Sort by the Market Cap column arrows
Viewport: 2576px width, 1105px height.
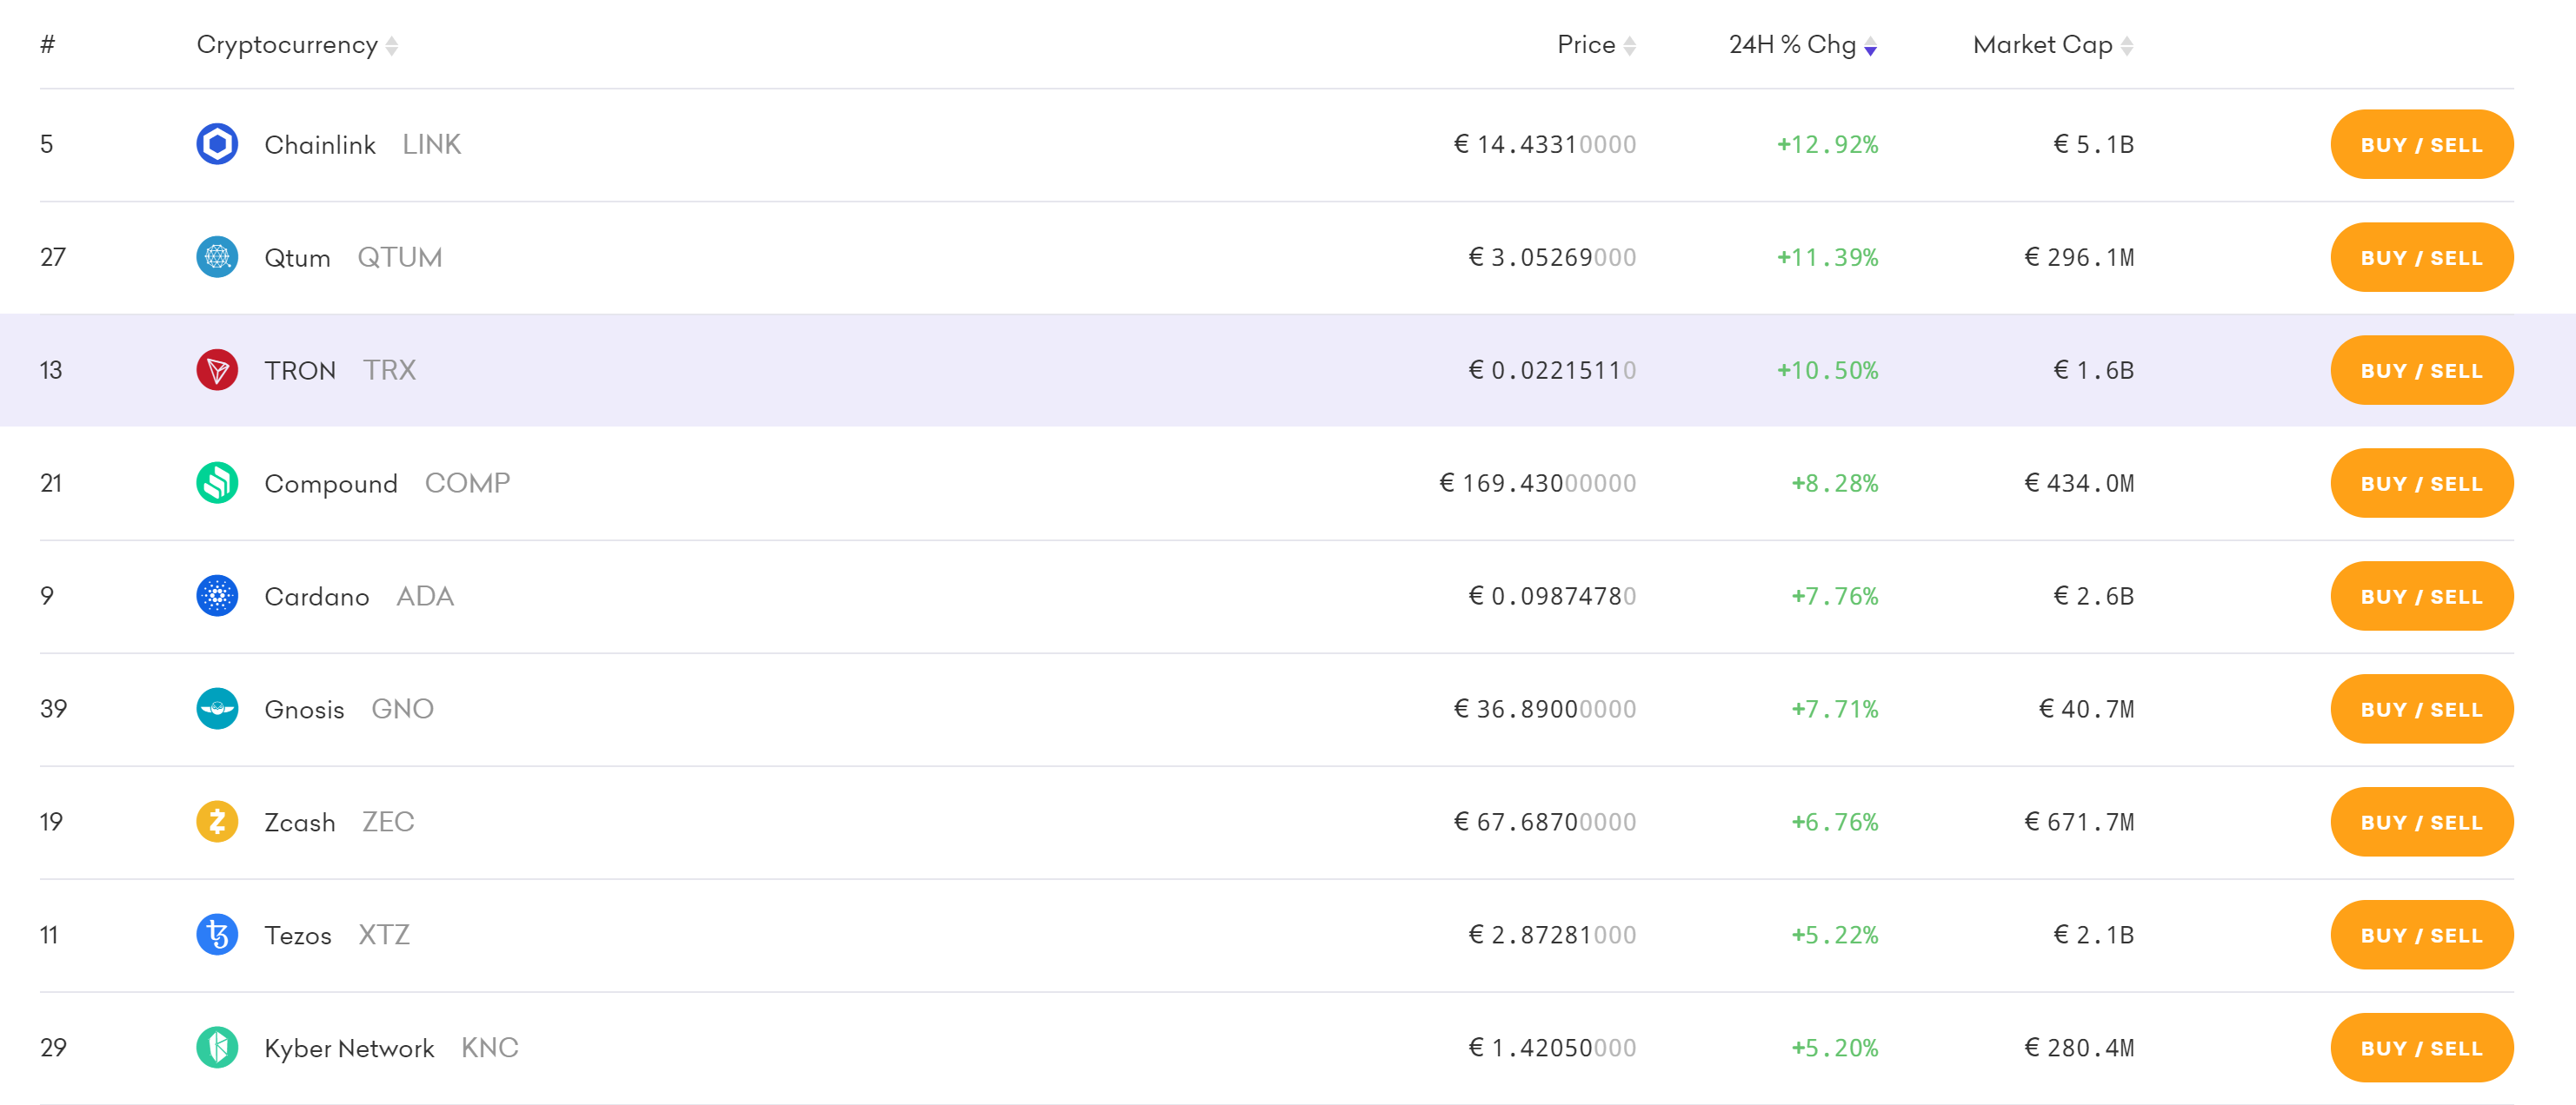[x=2127, y=46]
